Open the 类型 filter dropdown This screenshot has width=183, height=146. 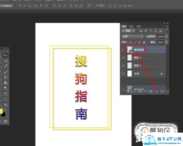point(128,31)
